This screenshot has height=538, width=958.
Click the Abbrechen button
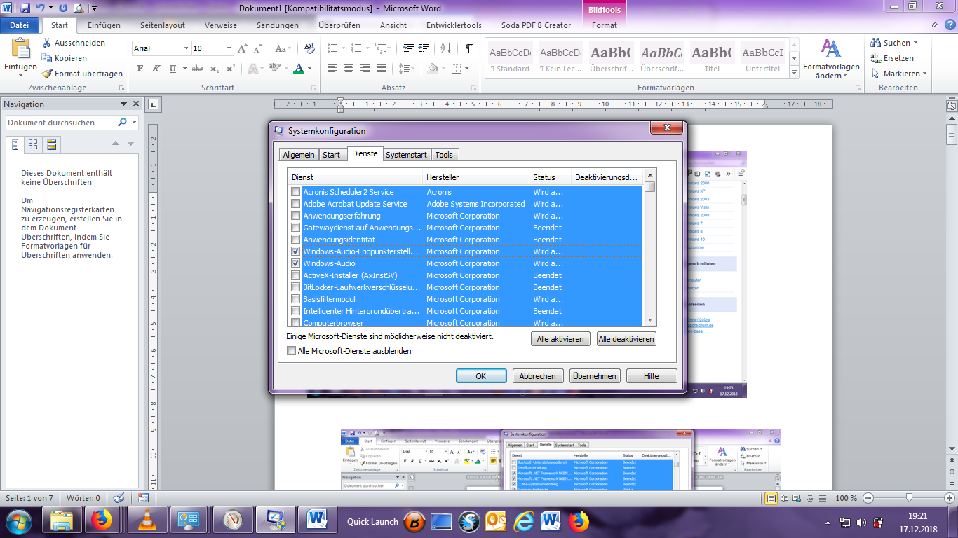point(538,376)
